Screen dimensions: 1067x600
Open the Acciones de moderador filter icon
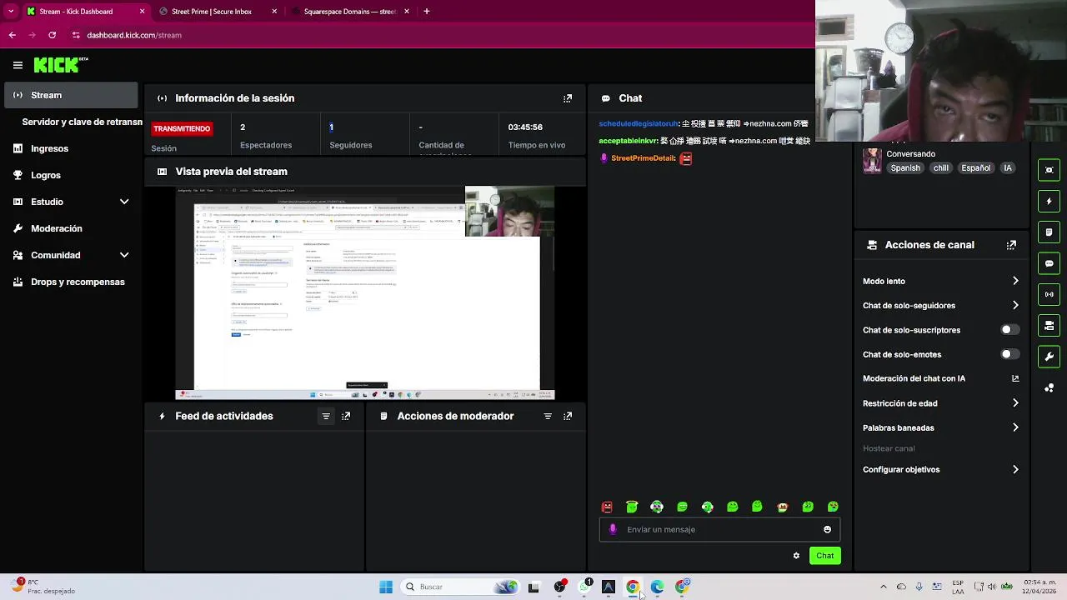pyautogui.click(x=548, y=416)
